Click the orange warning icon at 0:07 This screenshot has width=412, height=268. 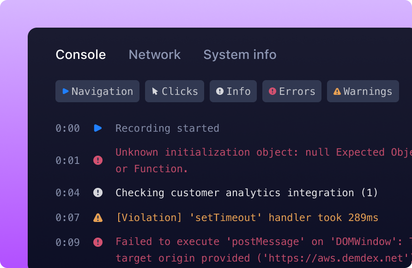[98, 217]
